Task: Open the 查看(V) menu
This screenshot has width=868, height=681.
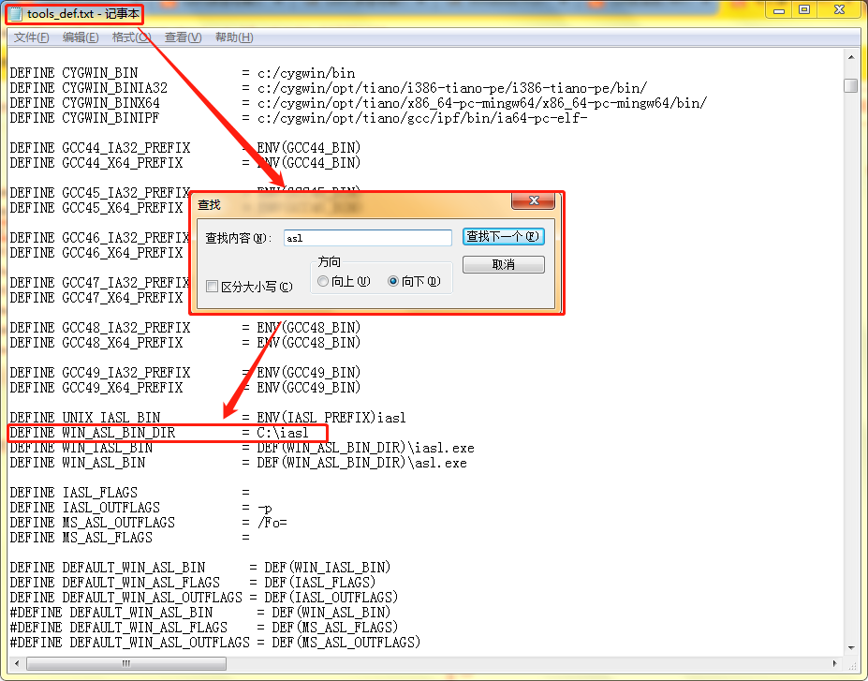Action: 183,37
